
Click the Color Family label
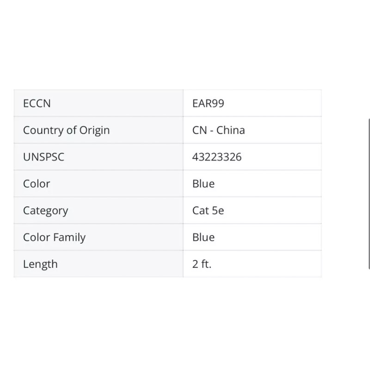point(54,237)
